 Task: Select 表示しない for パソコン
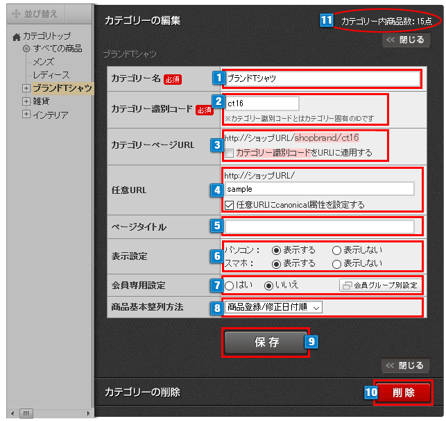(x=337, y=250)
